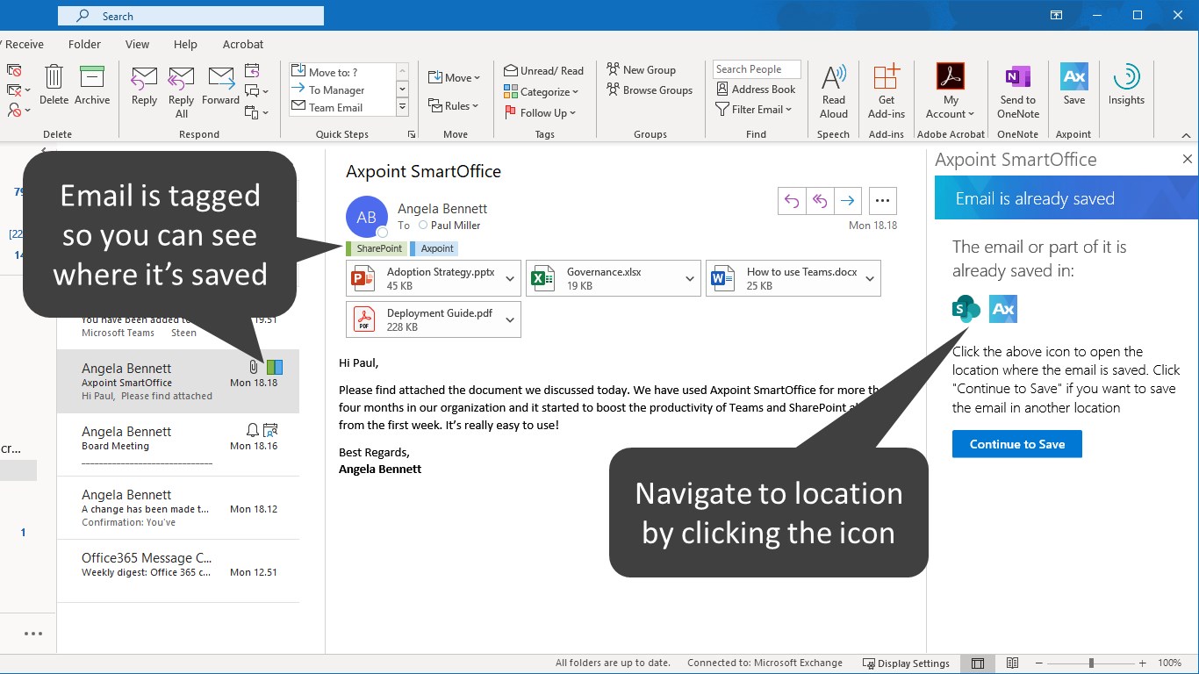Screen dimensions: 1199x674
Task: Expand the Quick Steps gallery
Action: click(403, 108)
